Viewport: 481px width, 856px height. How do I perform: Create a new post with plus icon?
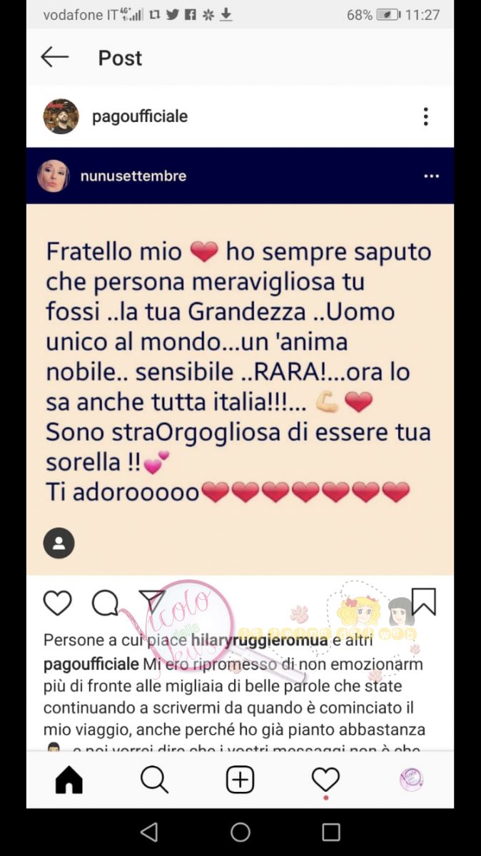[x=241, y=780]
